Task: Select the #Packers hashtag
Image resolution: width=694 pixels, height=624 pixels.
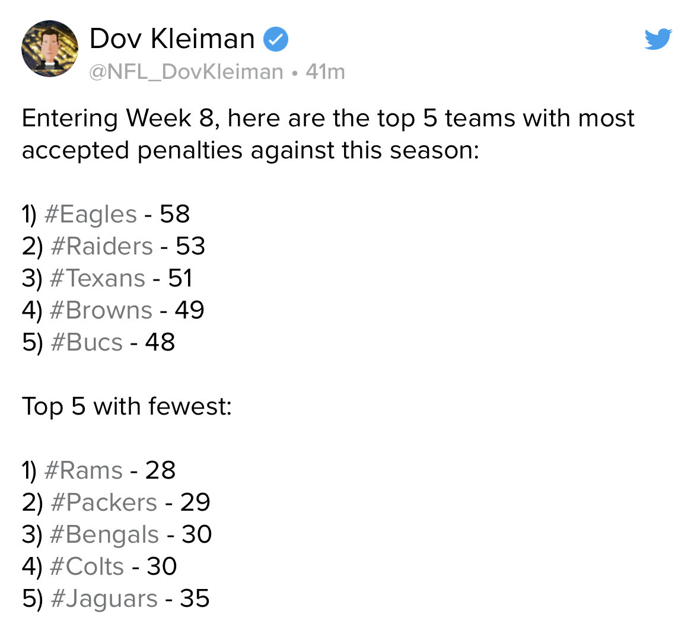Action: pos(104,503)
